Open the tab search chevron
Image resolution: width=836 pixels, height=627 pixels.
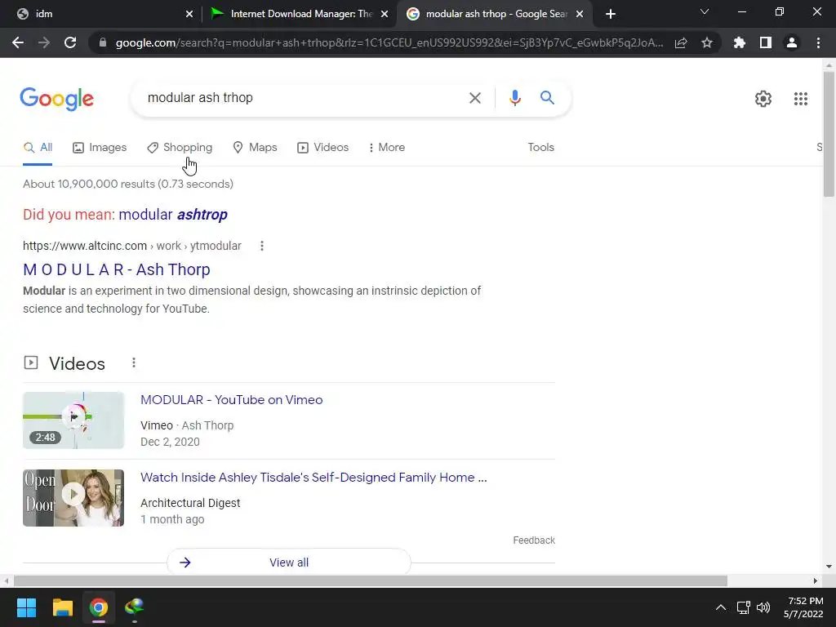(705, 11)
